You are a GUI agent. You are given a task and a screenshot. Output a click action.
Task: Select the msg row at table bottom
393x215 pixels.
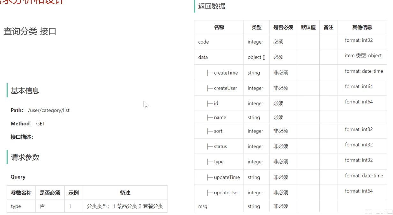203,206
